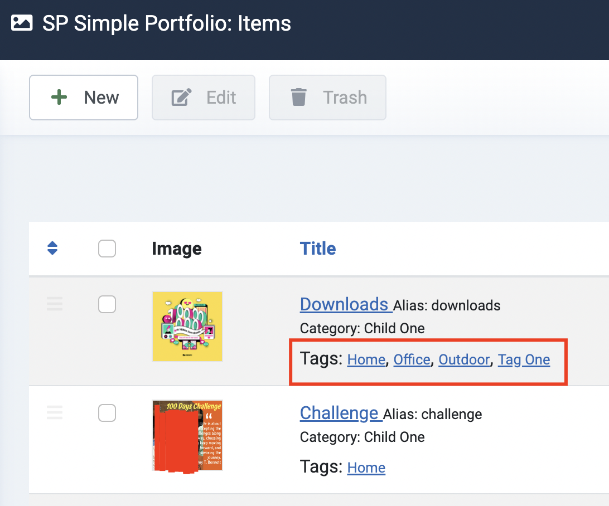This screenshot has width=609, height=506.
Task: Open the Challenge item title link
Action: pos(339,413)
